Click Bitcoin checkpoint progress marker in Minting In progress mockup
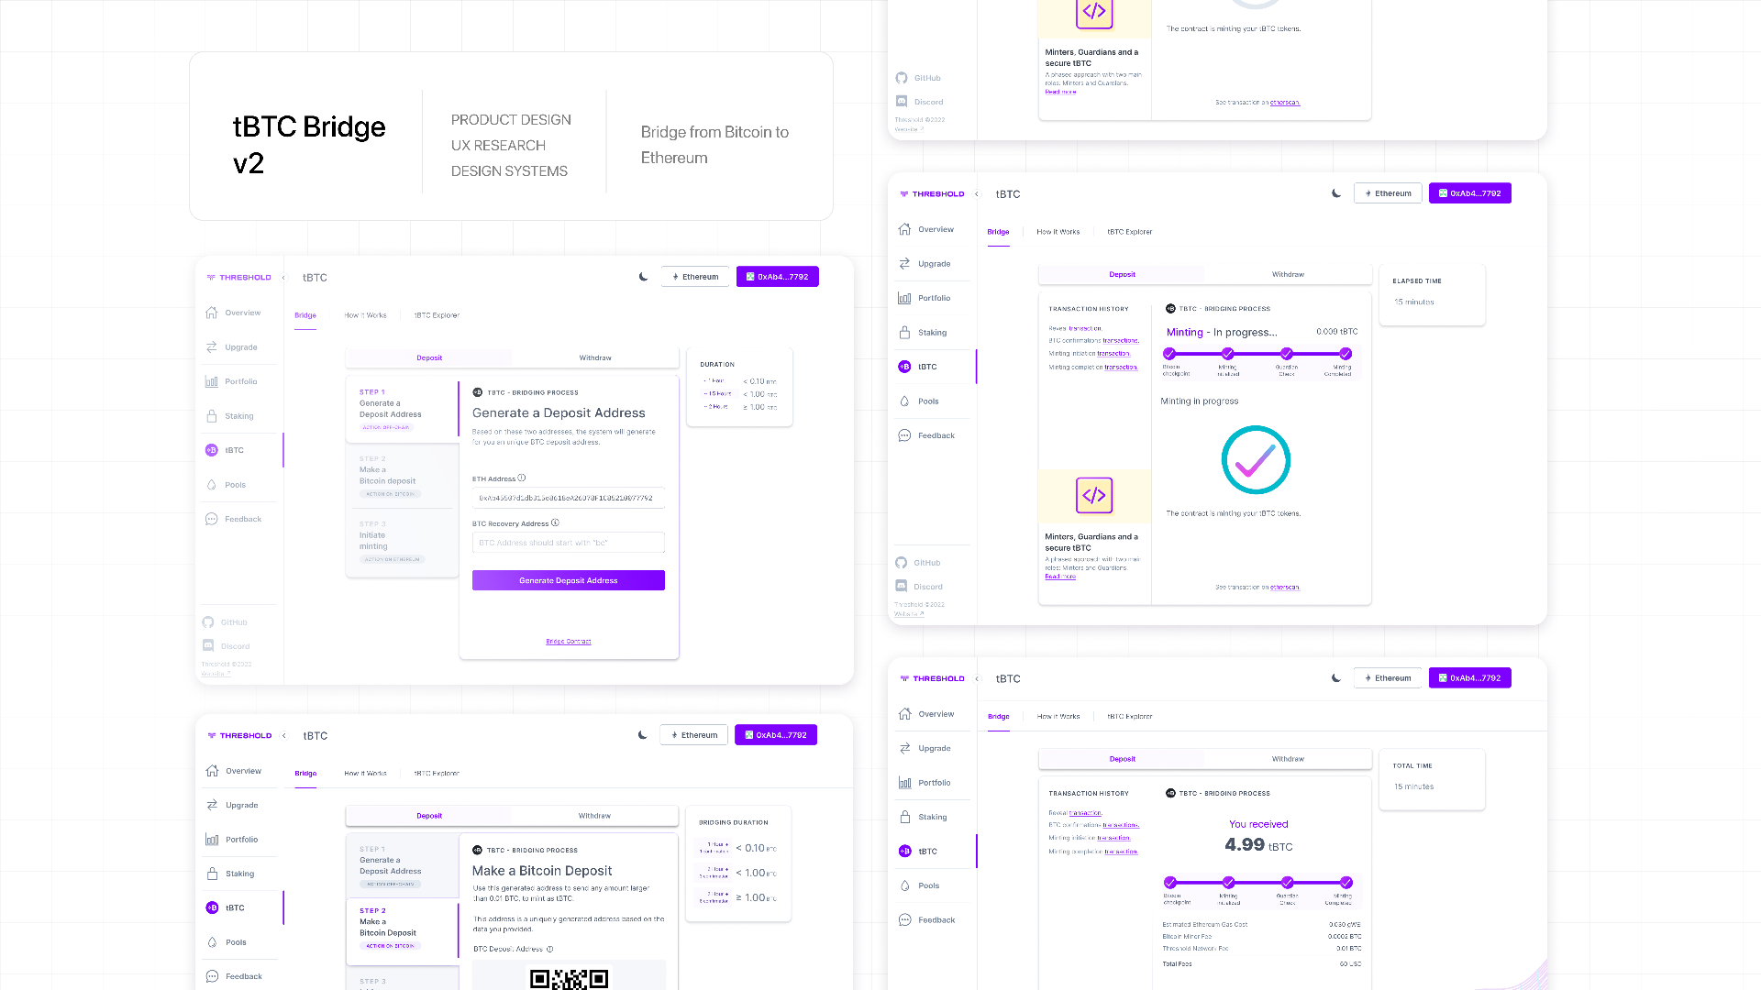Image resolution: width=1761 pixels, height=990 pixels. point(1169,354)
